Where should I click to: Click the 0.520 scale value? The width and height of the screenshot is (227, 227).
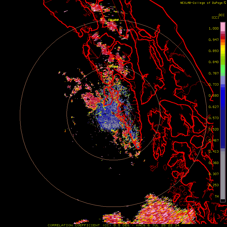[214, 129]
